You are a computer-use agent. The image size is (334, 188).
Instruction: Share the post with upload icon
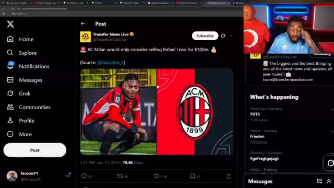point(229,176)
